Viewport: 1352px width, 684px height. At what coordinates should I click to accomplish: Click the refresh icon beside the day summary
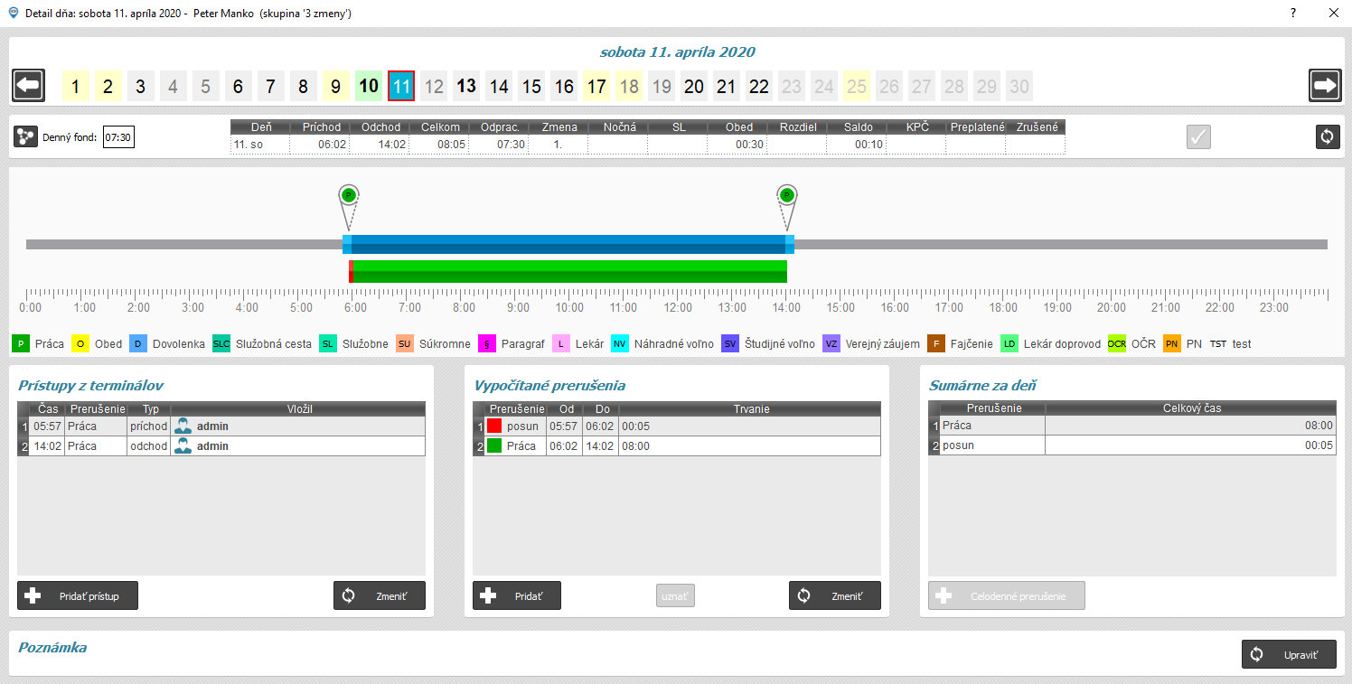pyautogui.click(x=1327, y=136)
